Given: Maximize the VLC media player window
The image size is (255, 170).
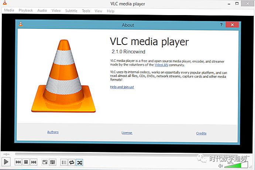Looking at the screenshot, I should click(237, 3).
